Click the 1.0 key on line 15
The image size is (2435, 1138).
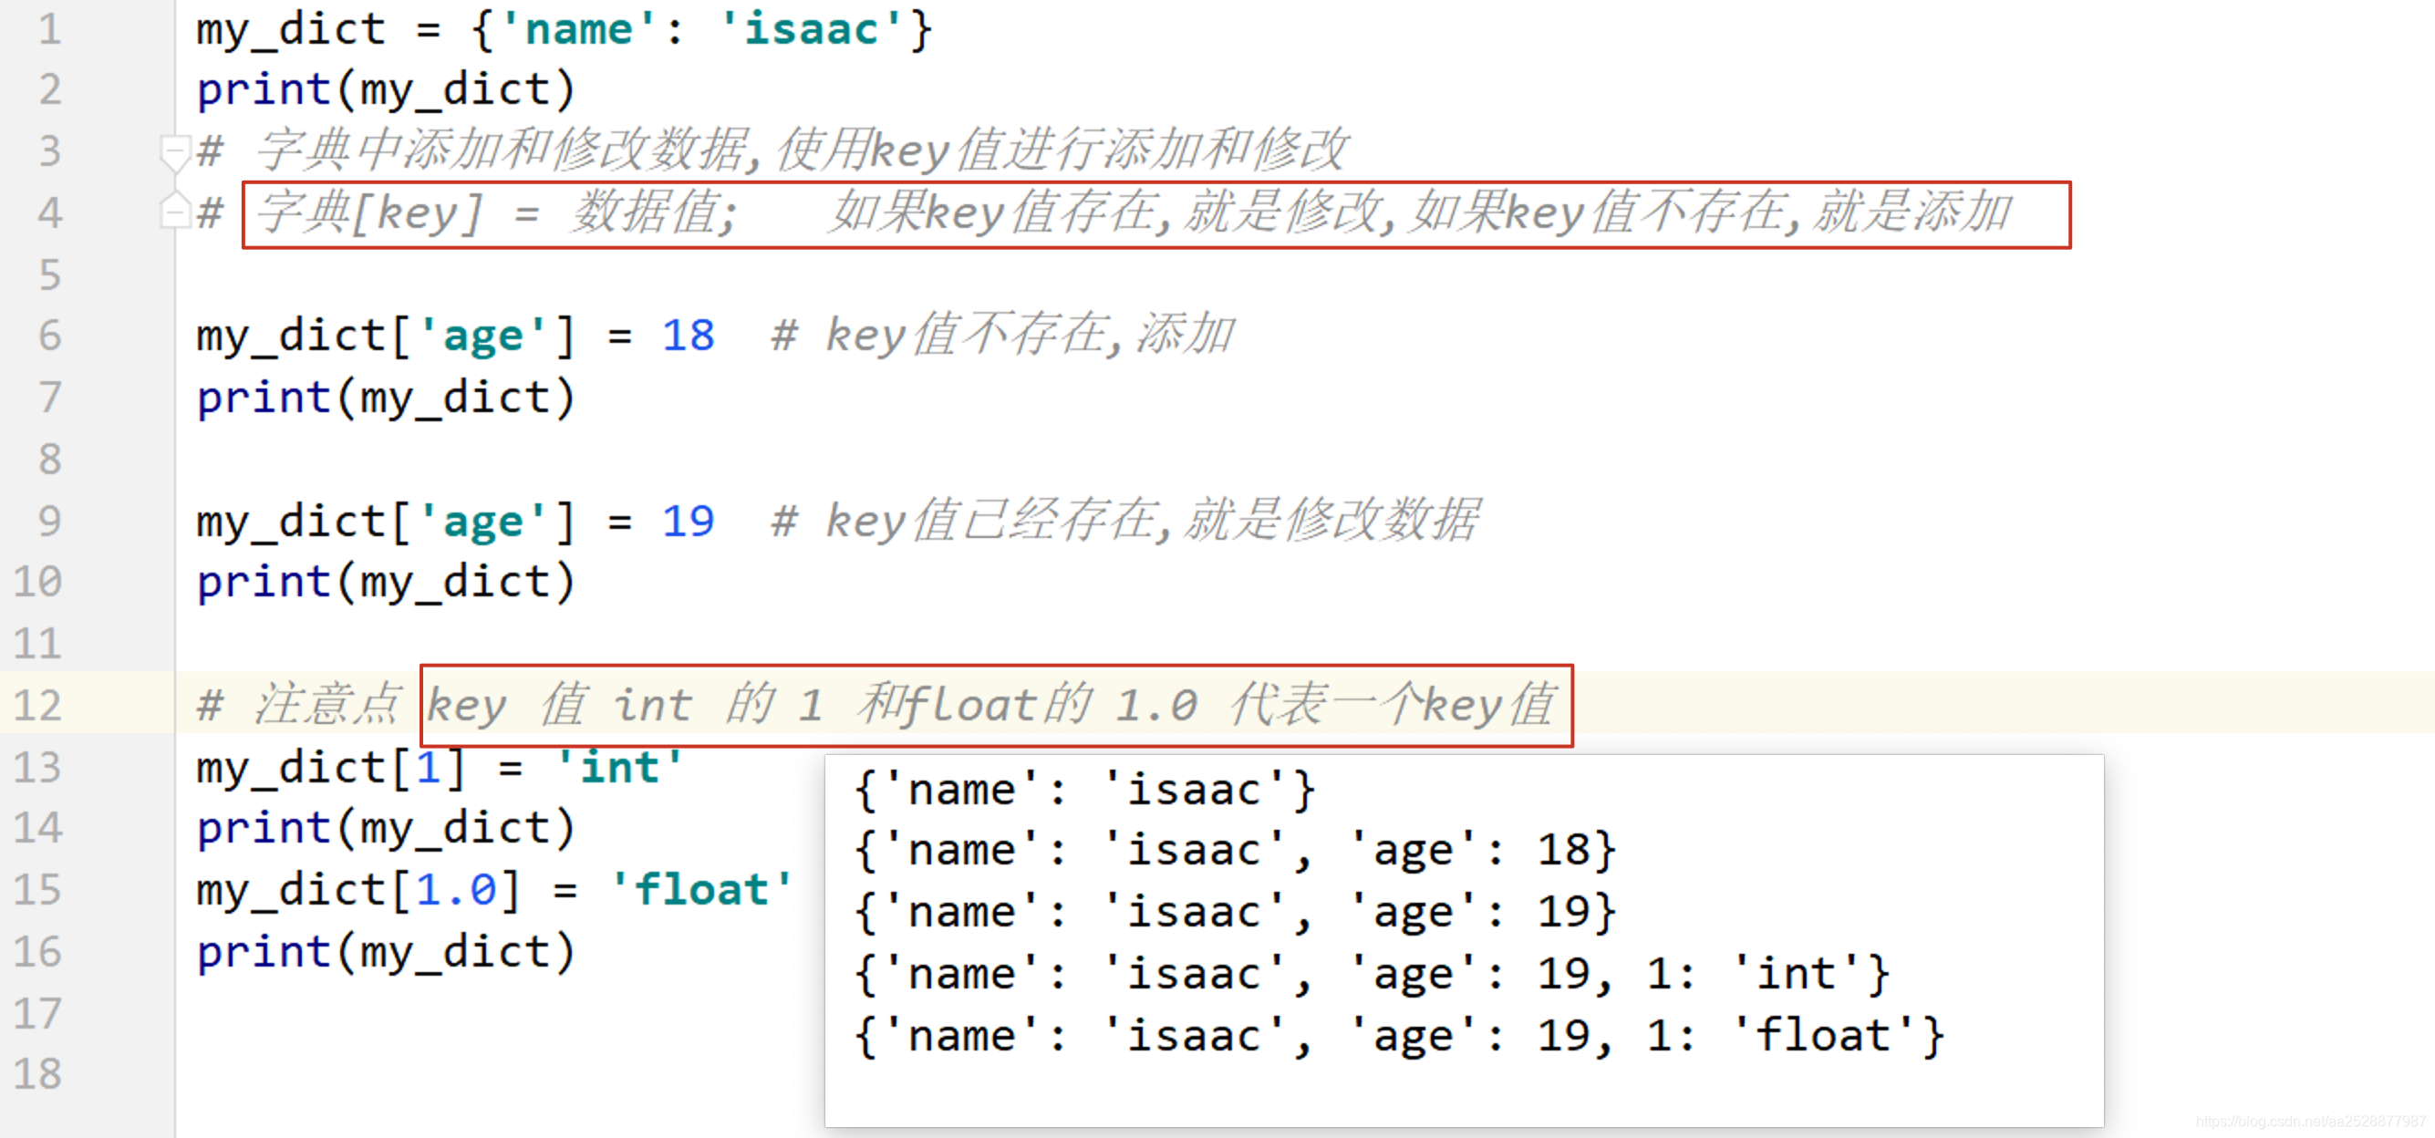click(x=456, y=889)
